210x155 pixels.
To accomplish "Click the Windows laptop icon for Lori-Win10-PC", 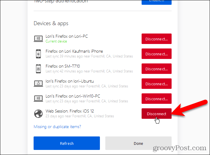I will click(38, 99).
